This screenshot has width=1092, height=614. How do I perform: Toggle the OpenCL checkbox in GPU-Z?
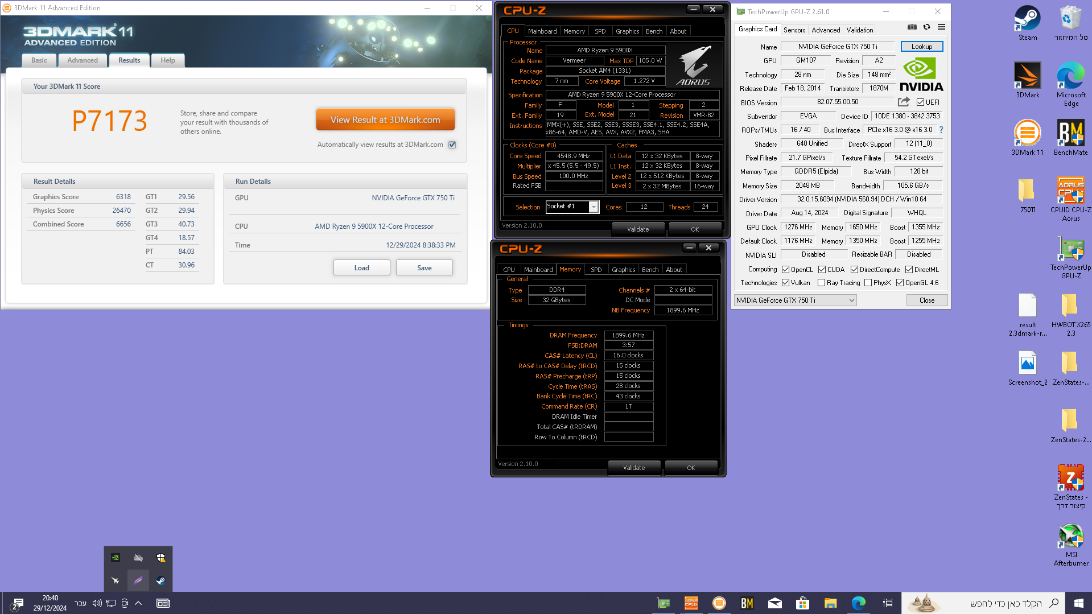785,270
